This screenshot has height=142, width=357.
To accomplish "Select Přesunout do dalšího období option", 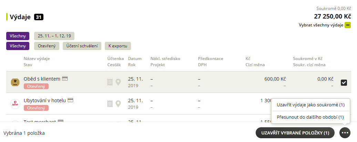I will click(x=310, y=117).
